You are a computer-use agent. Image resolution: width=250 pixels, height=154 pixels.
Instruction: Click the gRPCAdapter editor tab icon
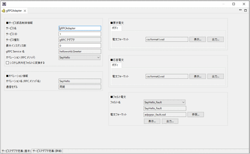[4, 11]
